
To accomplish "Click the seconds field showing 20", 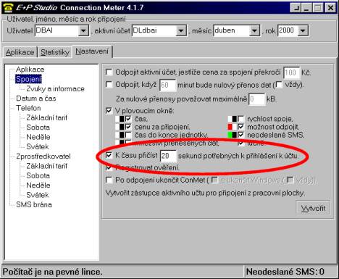I will (168, 156).
